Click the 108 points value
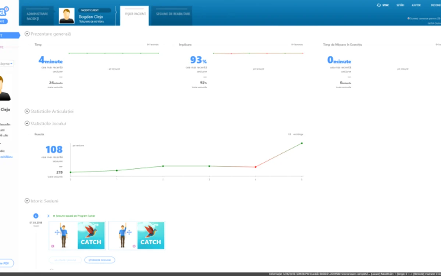 [54, 149]
